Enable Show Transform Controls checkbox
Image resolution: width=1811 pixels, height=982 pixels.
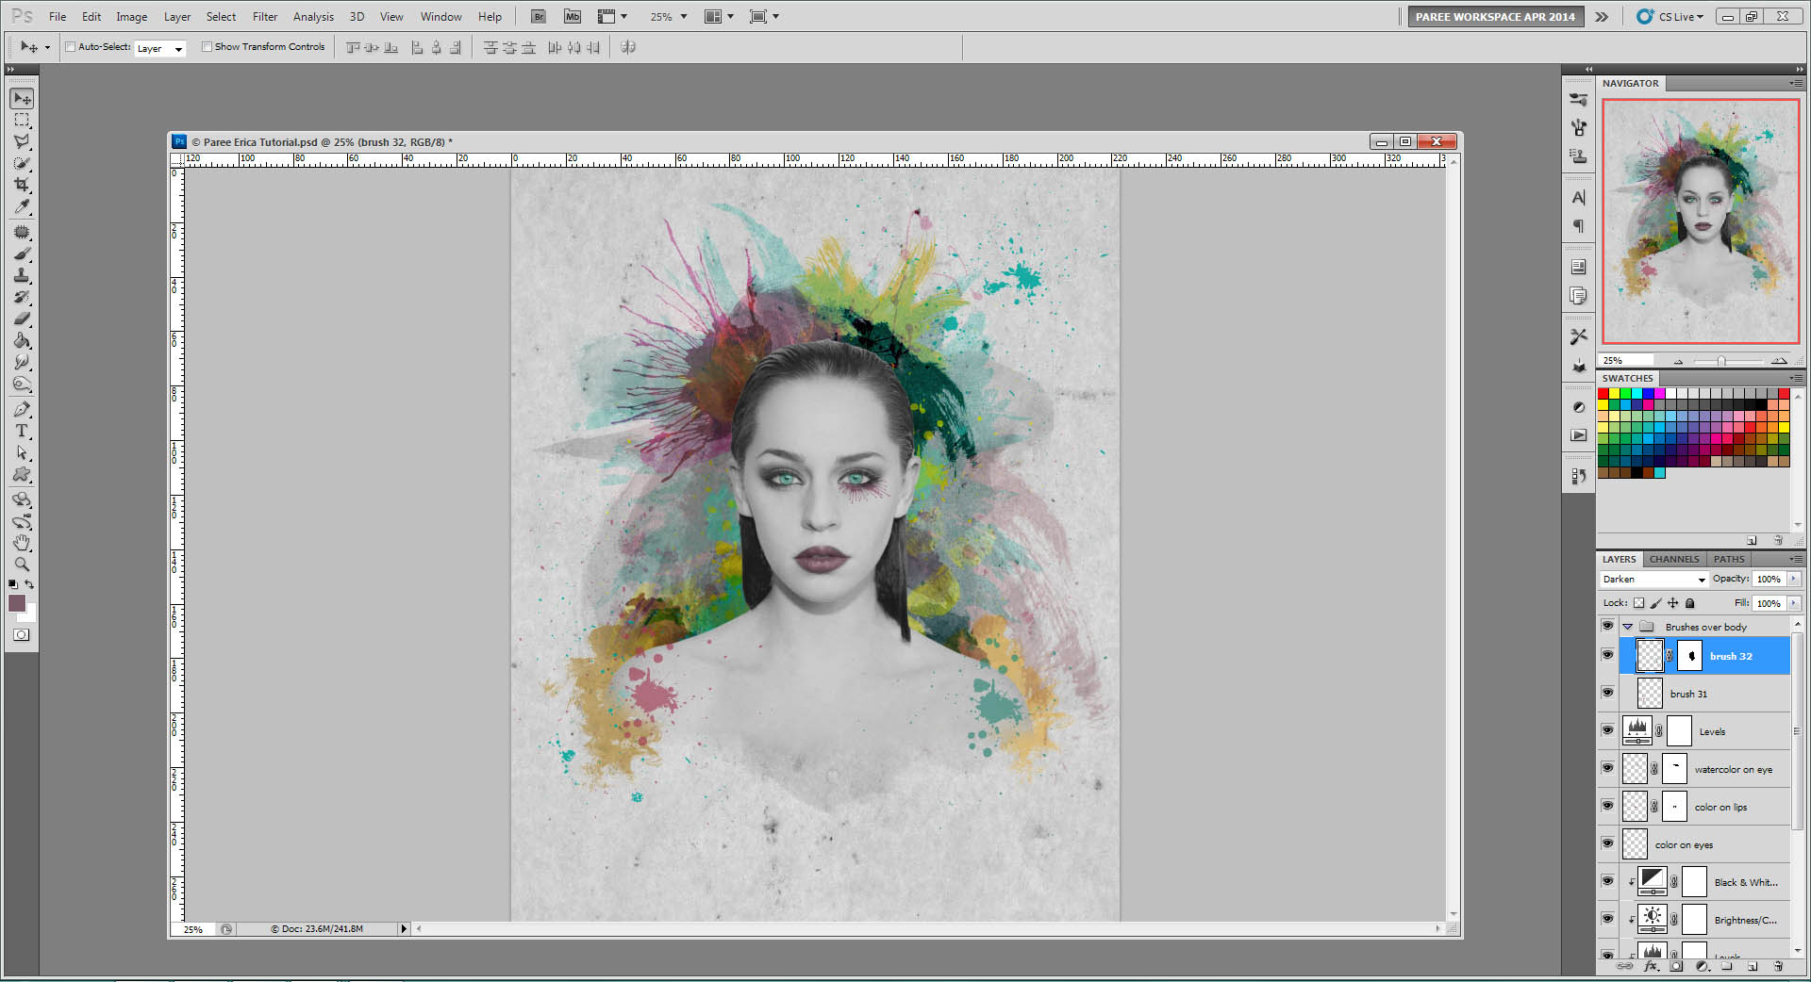[208, 46]
